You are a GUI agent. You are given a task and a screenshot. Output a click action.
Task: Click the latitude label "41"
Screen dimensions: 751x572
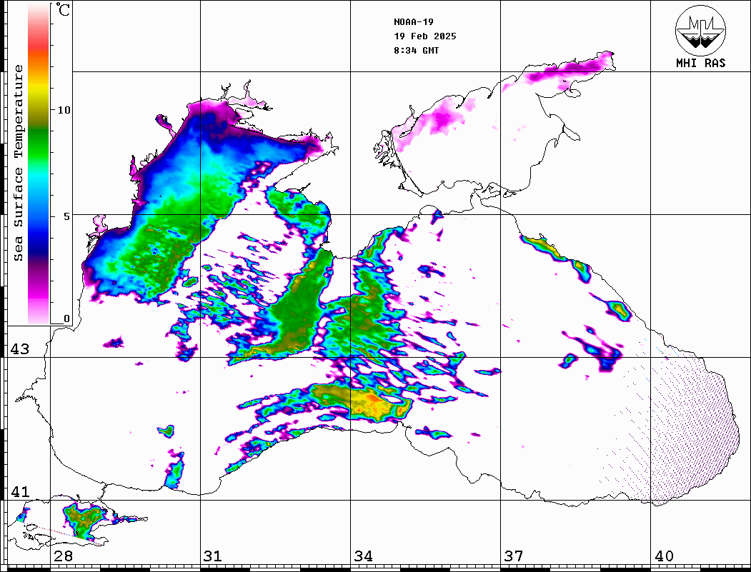pos(20,491)
